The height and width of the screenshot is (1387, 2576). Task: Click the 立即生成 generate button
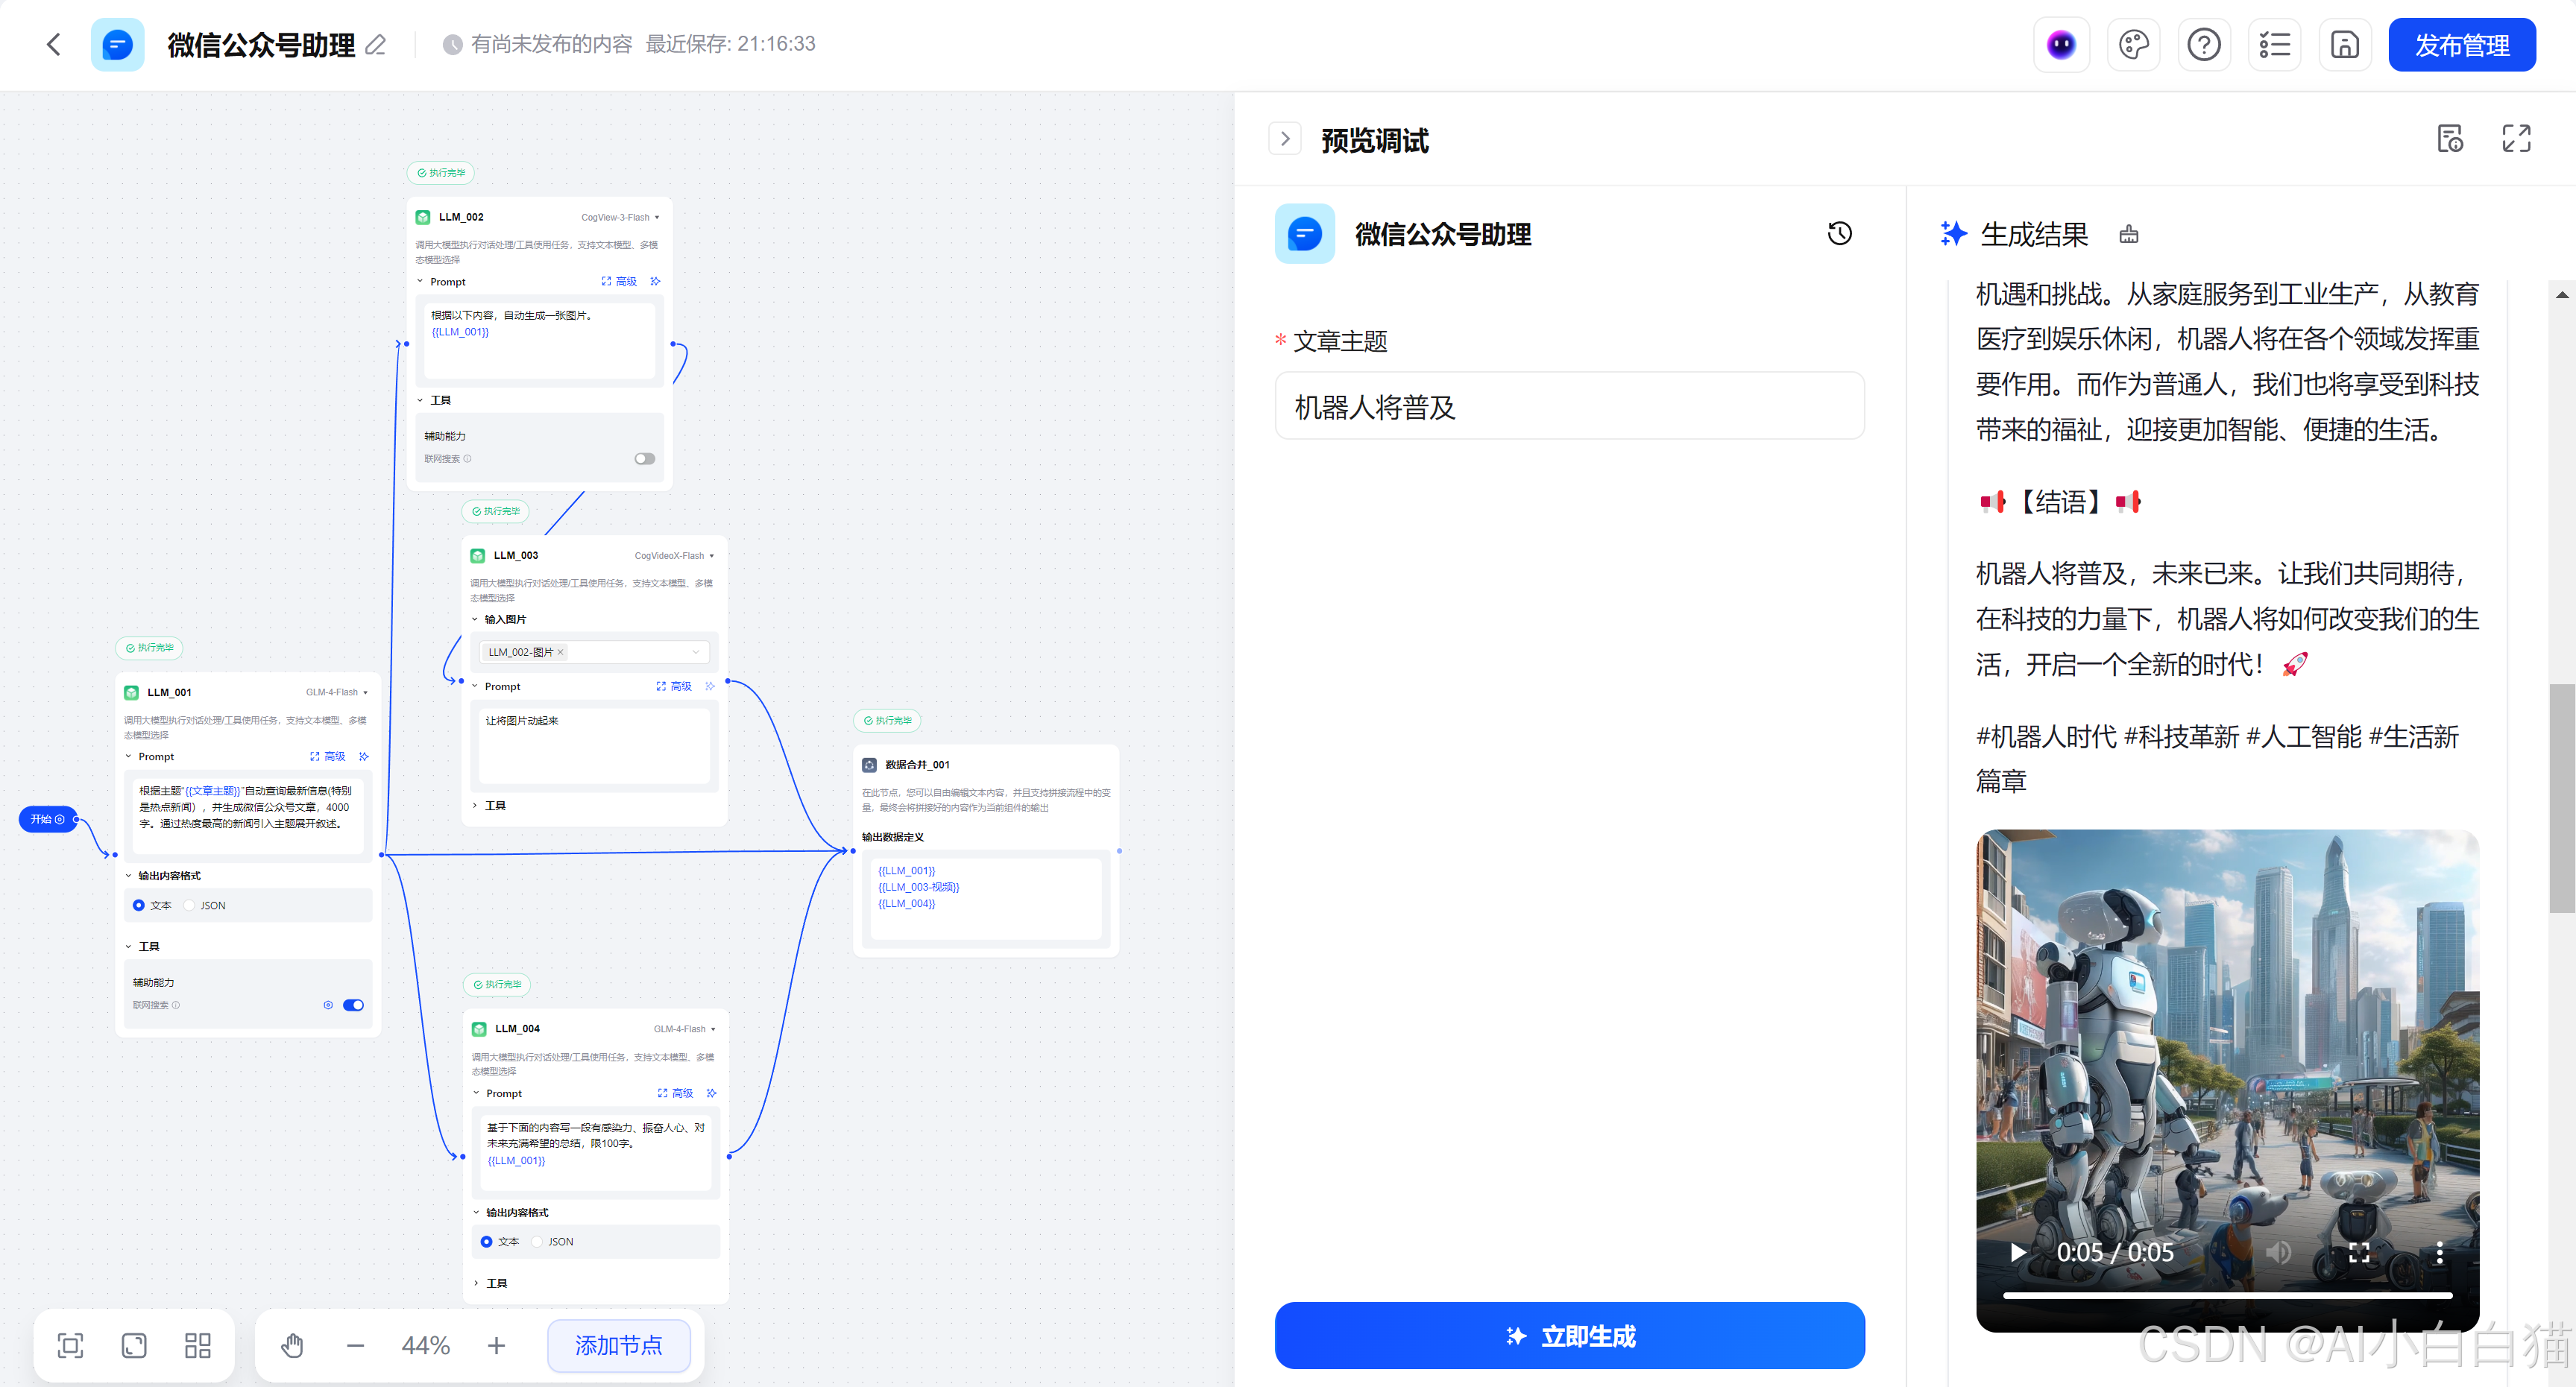pos(1569,1335)
